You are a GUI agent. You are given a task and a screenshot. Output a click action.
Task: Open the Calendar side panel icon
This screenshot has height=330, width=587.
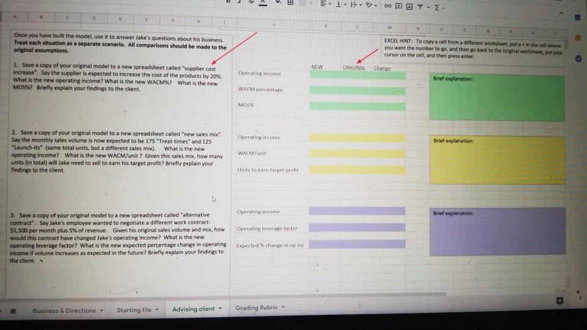(578, 17)
